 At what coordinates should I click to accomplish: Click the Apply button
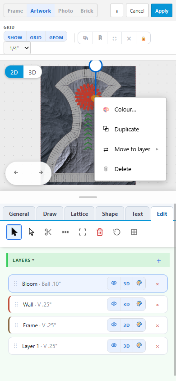coord(162,11)
